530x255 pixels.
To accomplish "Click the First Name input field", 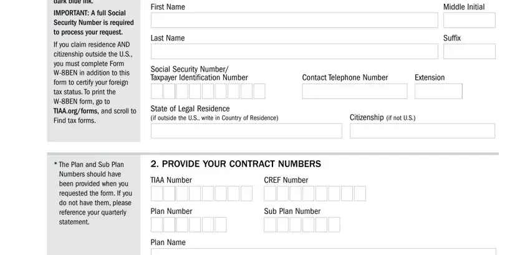I will 294,21.
